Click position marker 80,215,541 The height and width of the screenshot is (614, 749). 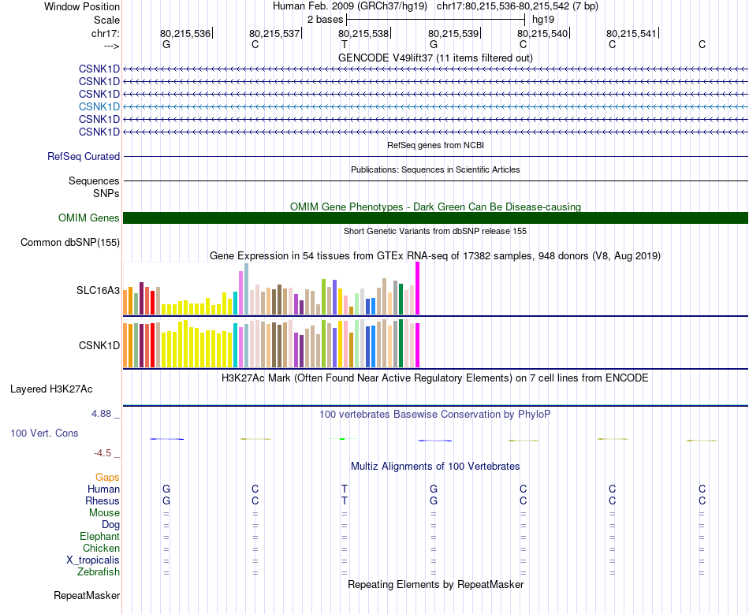(632, 33)
